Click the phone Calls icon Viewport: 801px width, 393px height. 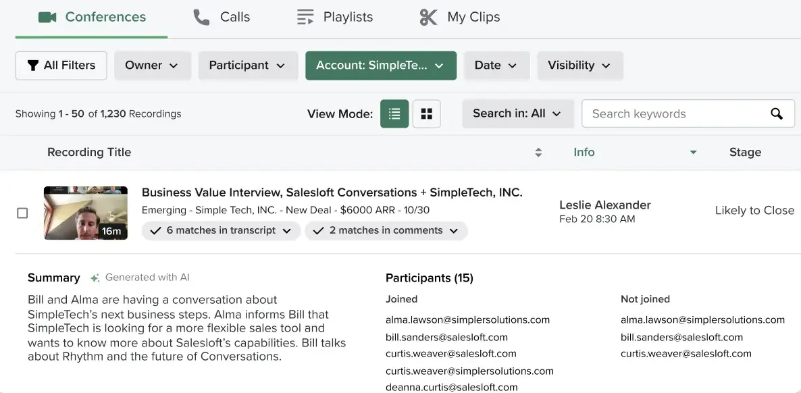pyautogui.click(x=201, y=18)
